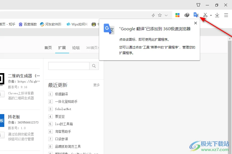Viewport: 232px width, 154px height.
Task: Click the gray cloud extension icon
Action: pyautogui.click(x=187, y=15)
